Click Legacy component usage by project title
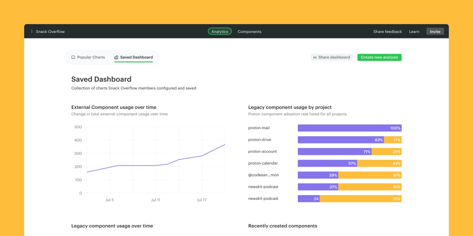Image resolution: width=473 pixels, height=236 pixels. pyautogui.click(x=290, y=107)
